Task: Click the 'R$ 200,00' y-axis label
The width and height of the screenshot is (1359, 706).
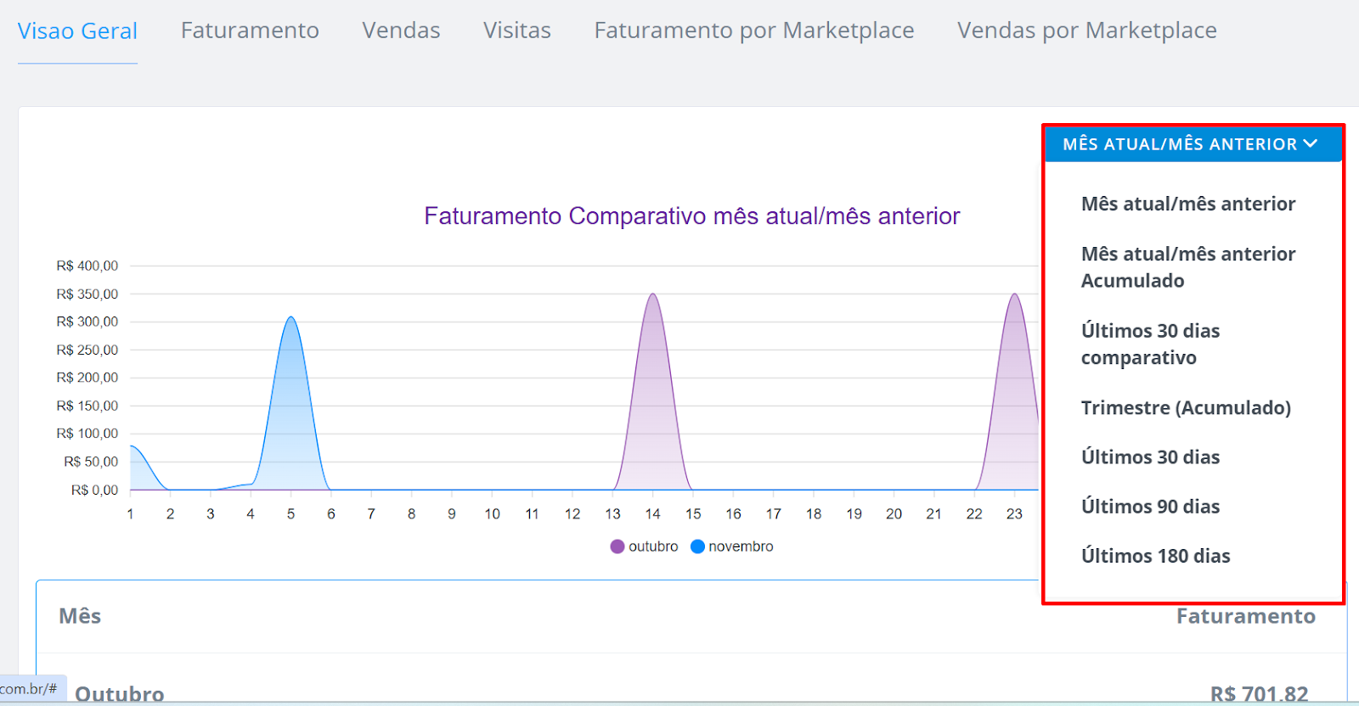Action: (x=87, y=378)
